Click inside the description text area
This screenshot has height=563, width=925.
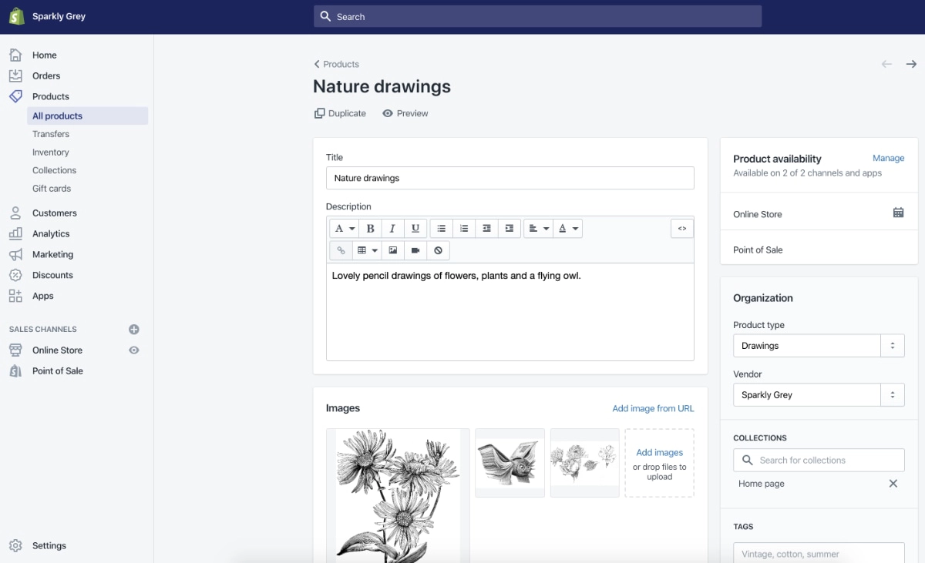click(x=510, y=312)
